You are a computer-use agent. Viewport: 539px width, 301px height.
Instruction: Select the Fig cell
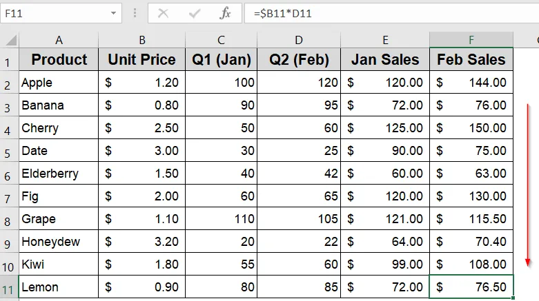59,196
